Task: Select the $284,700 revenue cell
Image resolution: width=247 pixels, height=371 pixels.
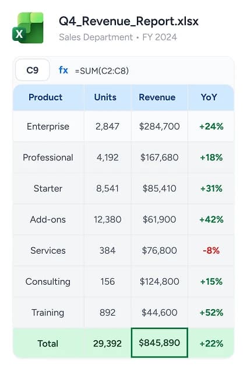Action: (159, 127)
